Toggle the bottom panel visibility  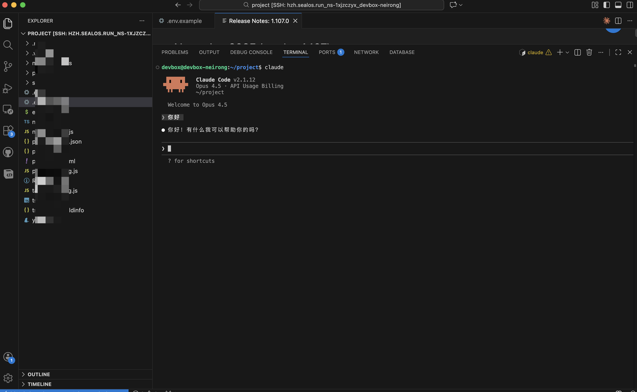(618, 5)
